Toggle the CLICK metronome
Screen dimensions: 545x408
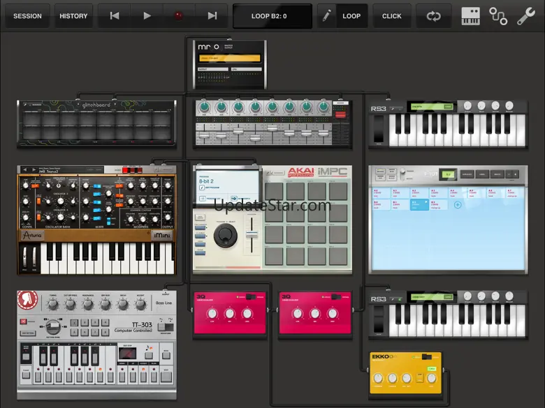[x=391, y=16]
